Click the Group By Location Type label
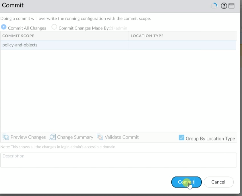This screenshot has height=196, width=242. tap(210, 138)
